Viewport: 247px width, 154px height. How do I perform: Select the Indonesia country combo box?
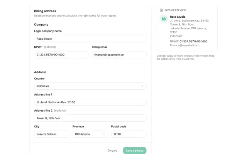(90, 86)
